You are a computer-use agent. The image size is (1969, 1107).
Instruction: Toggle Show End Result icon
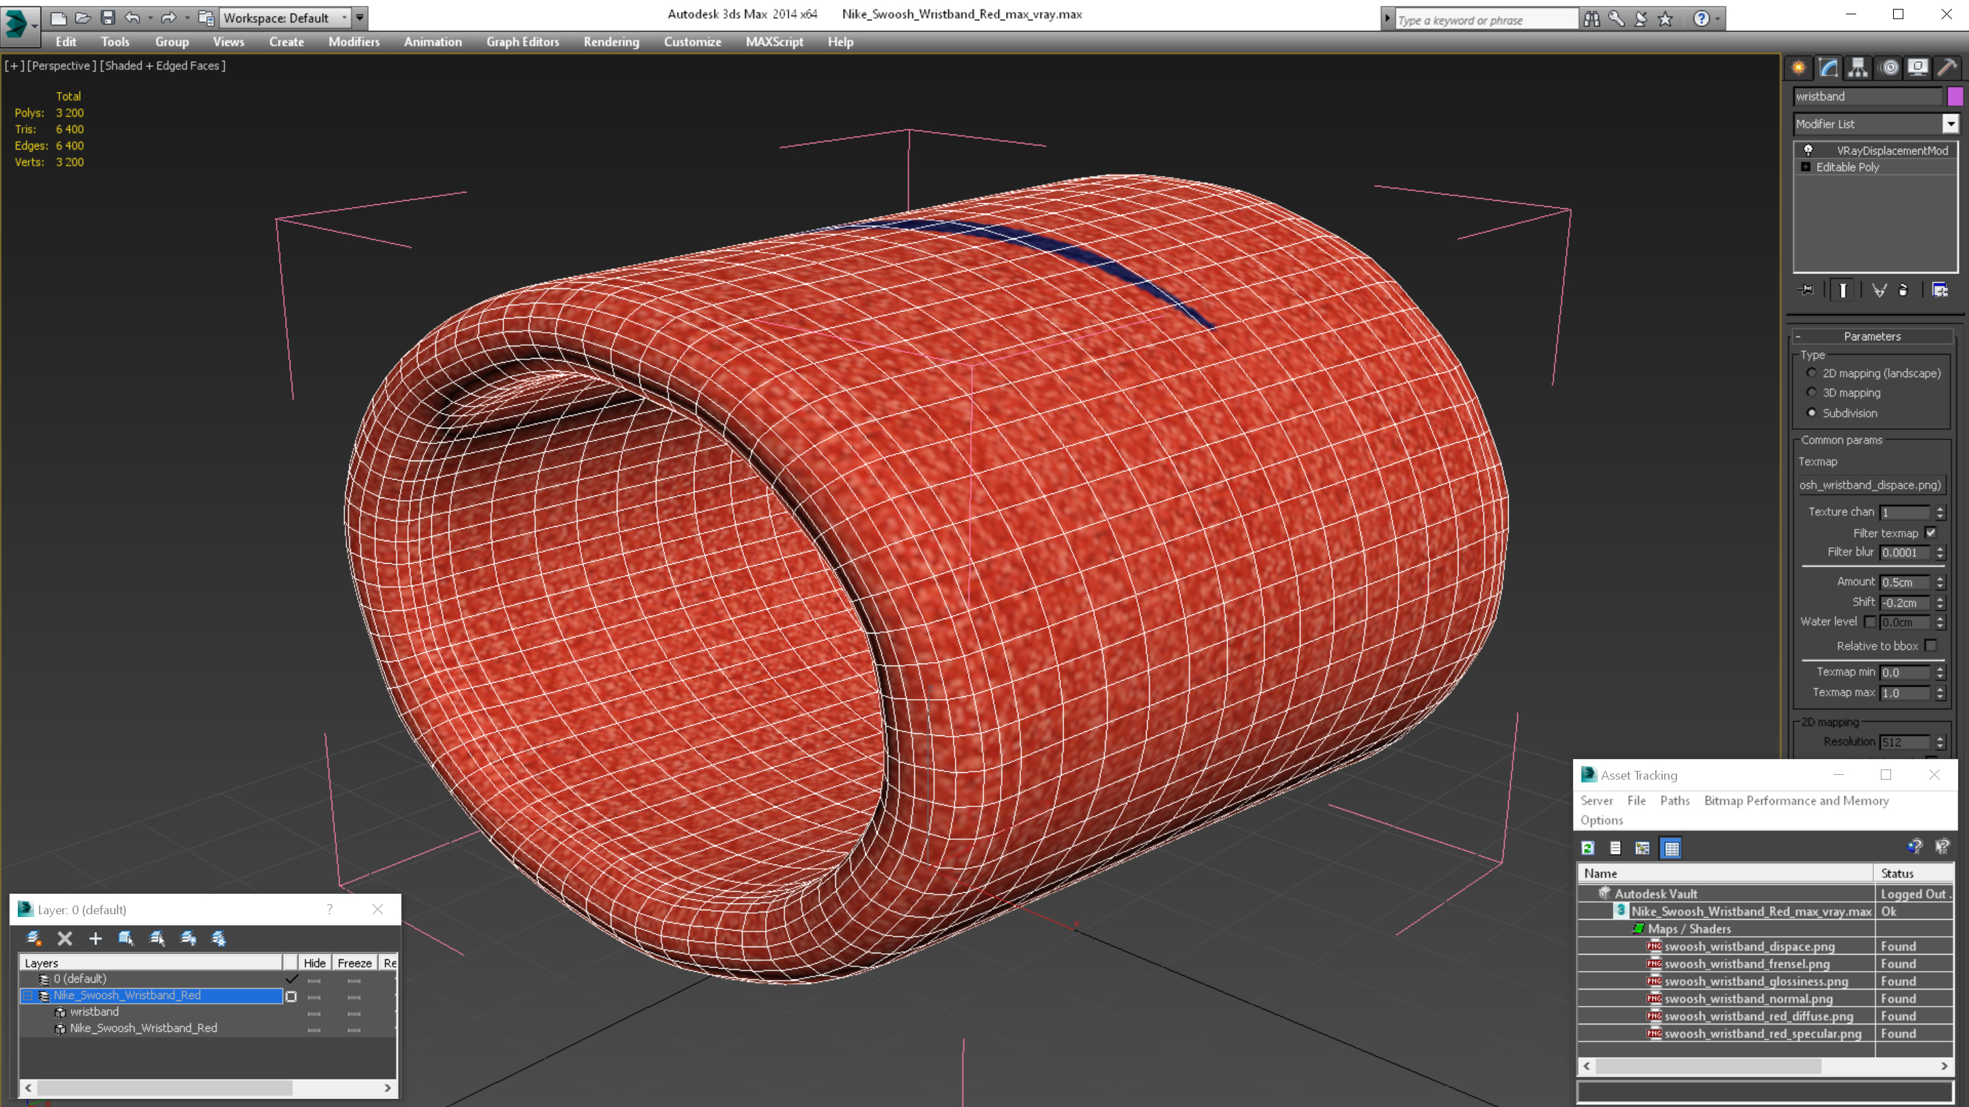1842,290
